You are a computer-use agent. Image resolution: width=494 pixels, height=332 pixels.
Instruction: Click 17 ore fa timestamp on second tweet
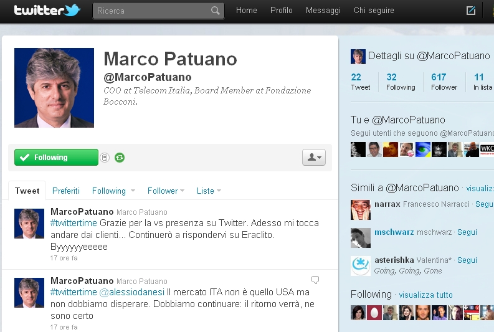64,327
